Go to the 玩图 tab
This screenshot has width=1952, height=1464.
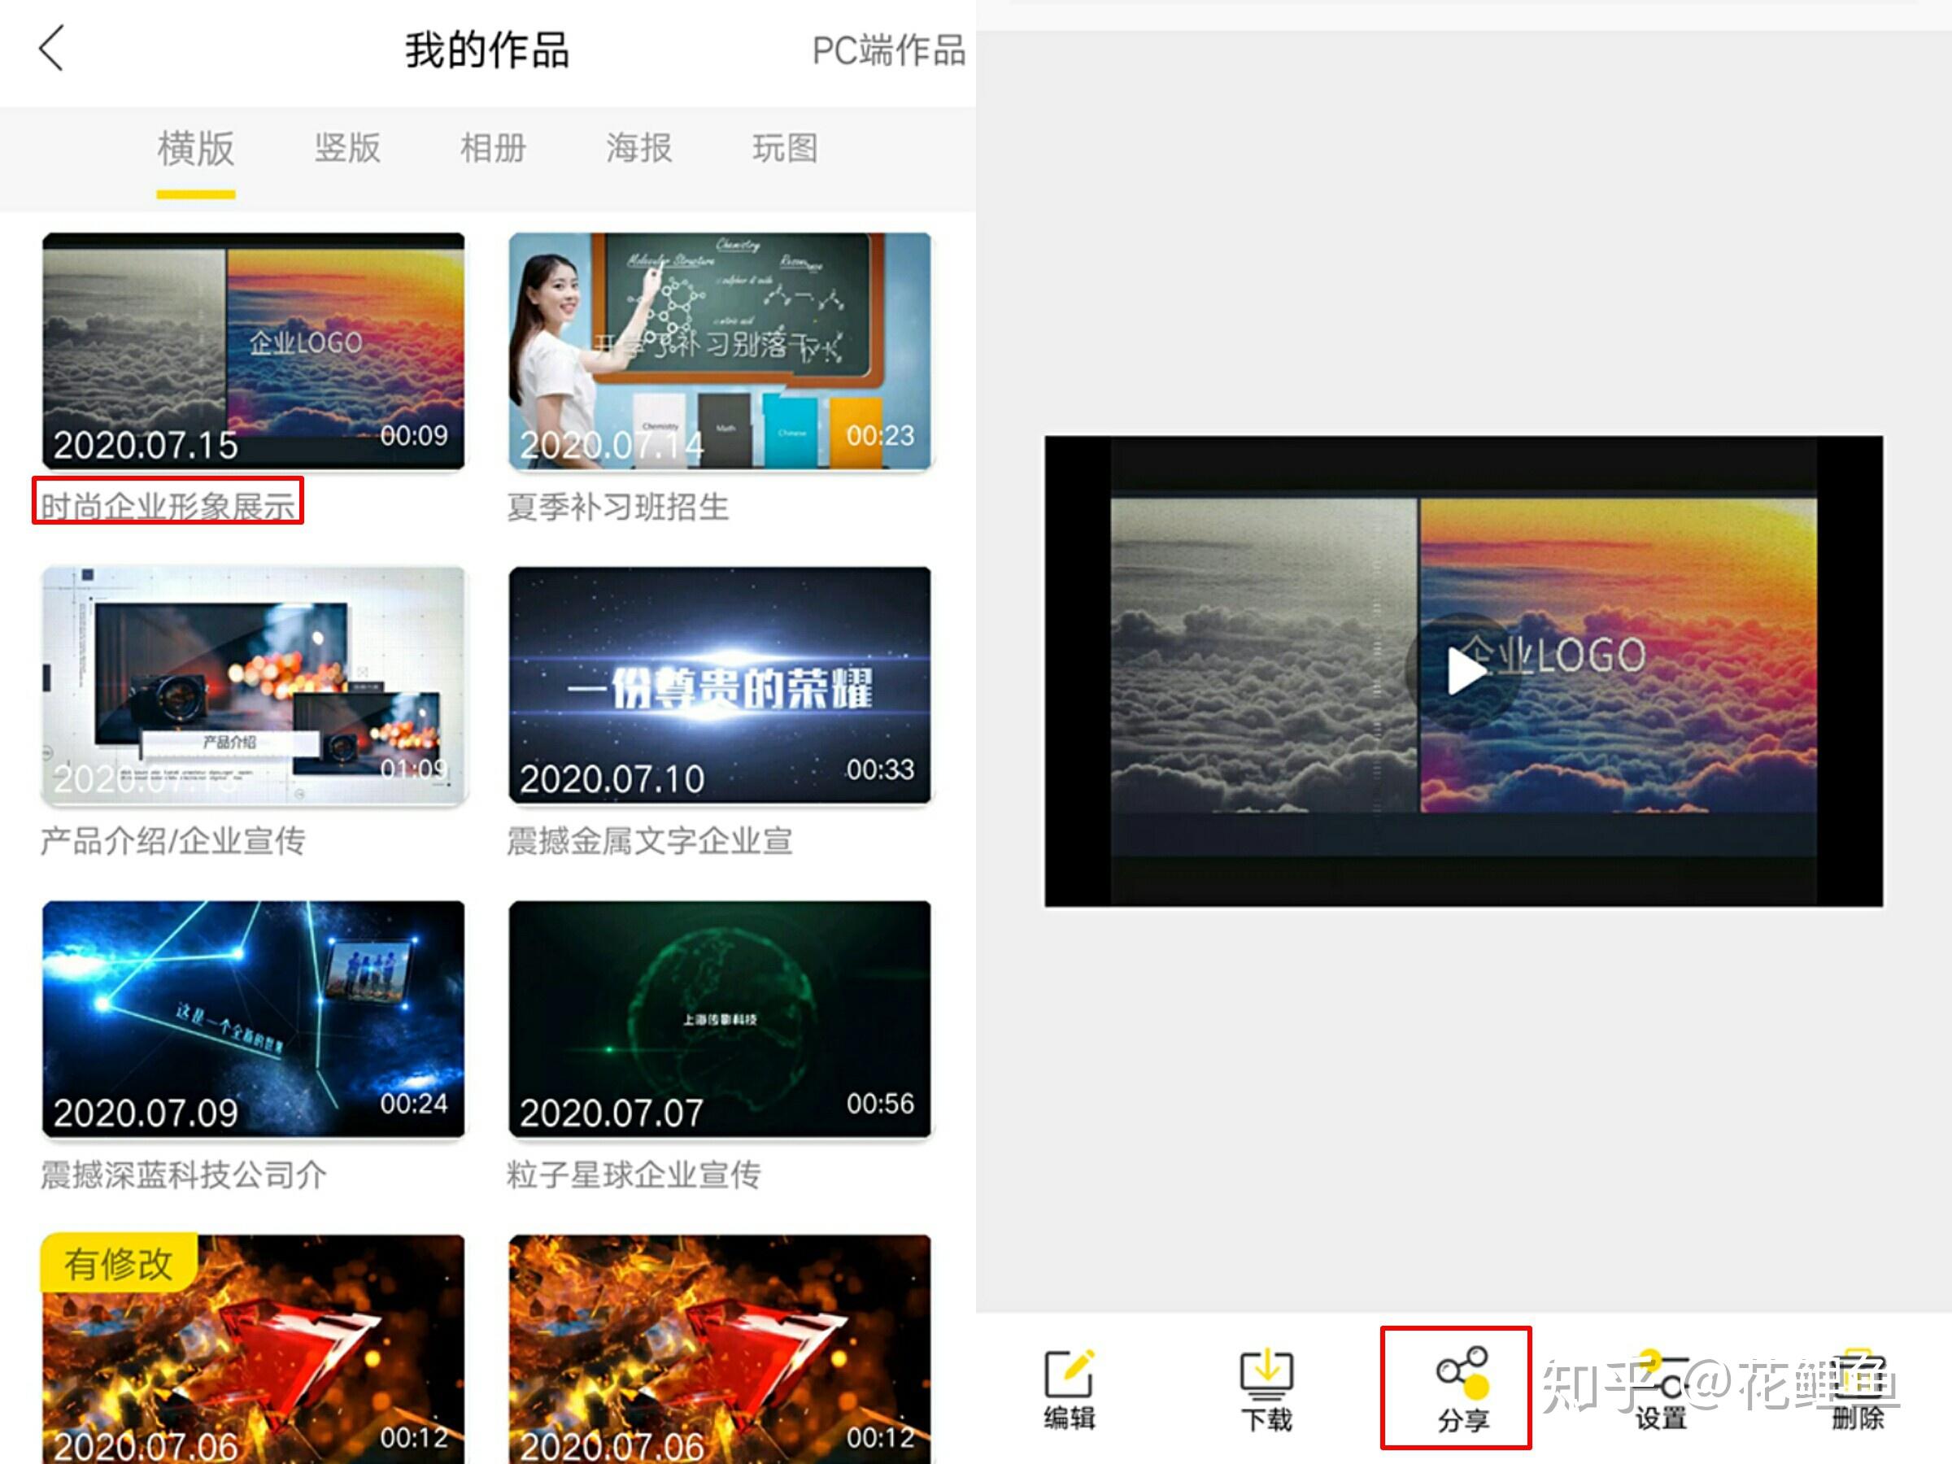click(785, 148)
